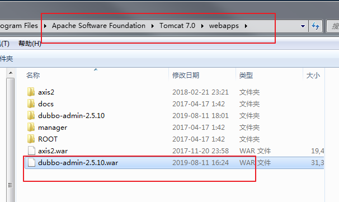
Task: Click the left pane scrollbar thumb grip
Action: click(x=10, y=185)
